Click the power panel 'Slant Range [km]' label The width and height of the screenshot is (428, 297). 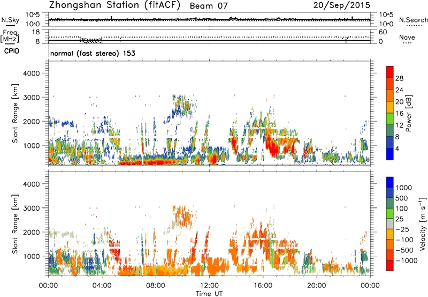[15, 113]
